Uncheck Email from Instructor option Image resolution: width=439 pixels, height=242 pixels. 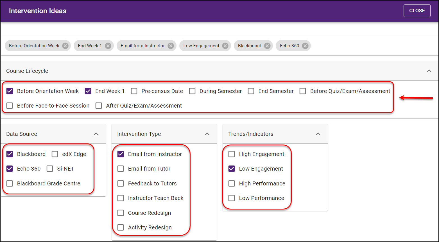pyautogui.click(x=121, y=154)
